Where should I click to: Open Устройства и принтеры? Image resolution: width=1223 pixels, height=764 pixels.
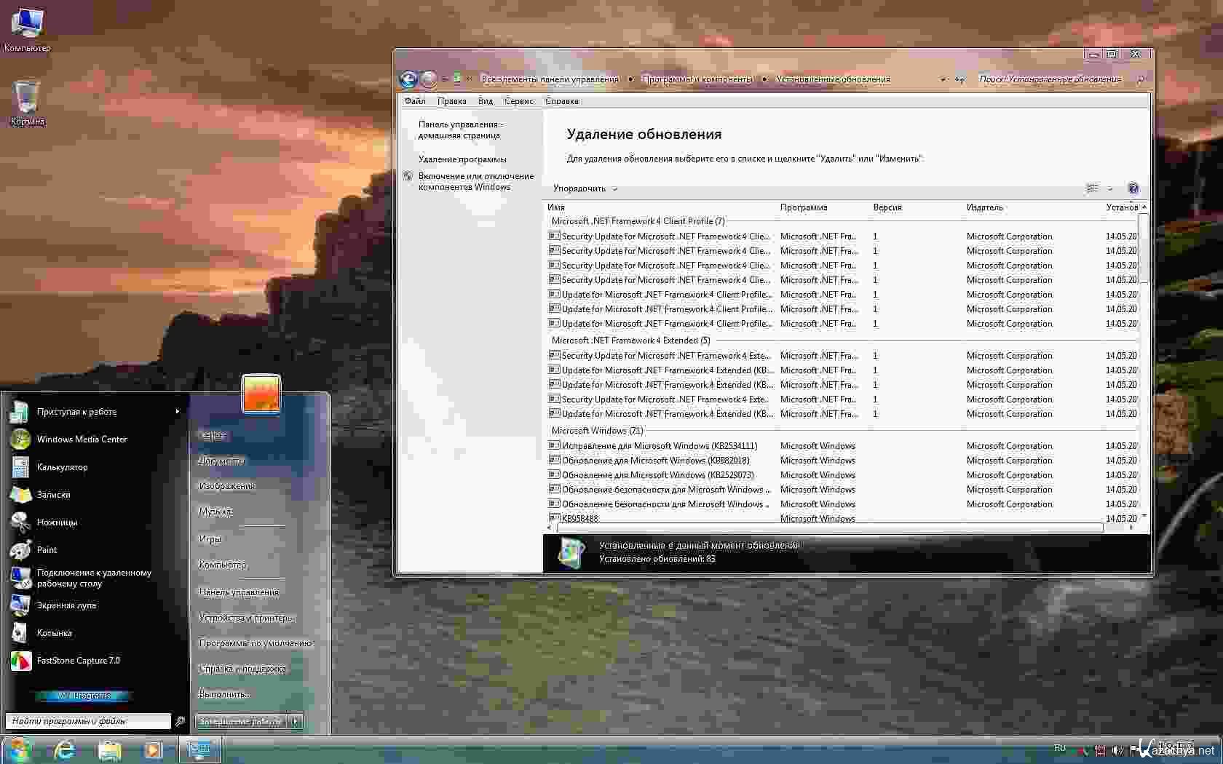(247, 618)
